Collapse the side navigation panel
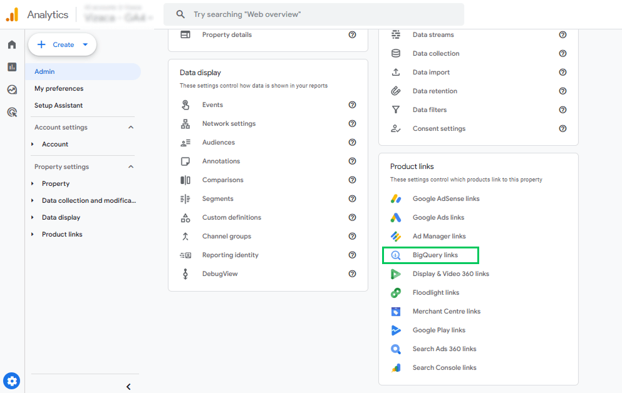Screen dimensions: 622x393 [x=128, y=387]
